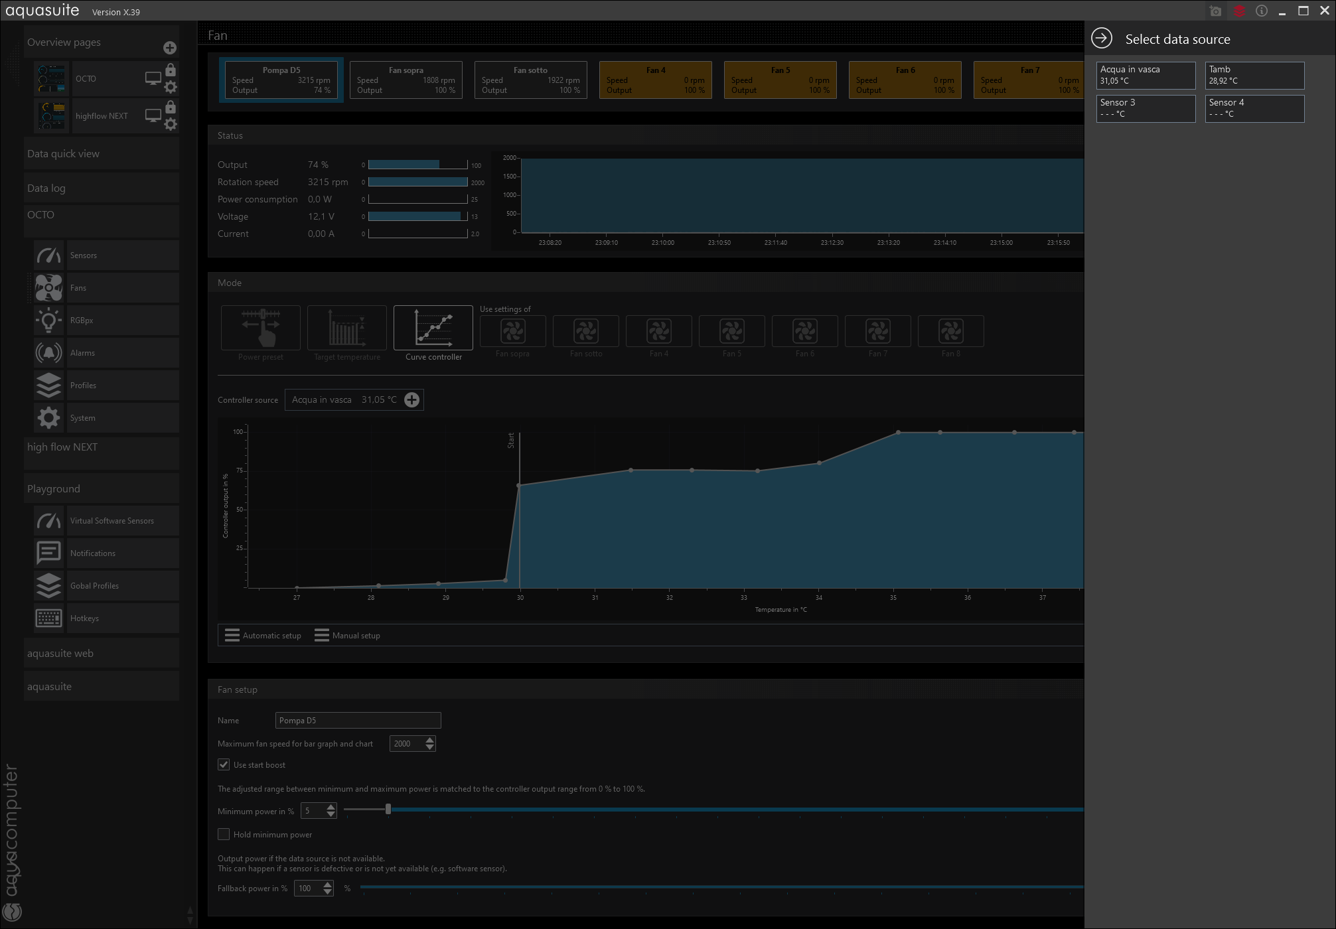Open Virtual Software Sensors icon

click(49, 521)
